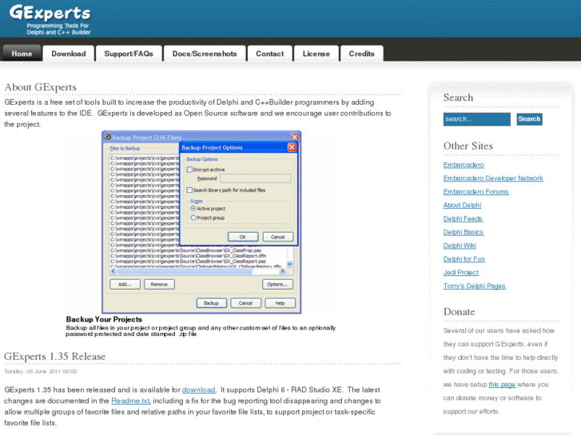Follow the About Delphi link

(462, 205)
